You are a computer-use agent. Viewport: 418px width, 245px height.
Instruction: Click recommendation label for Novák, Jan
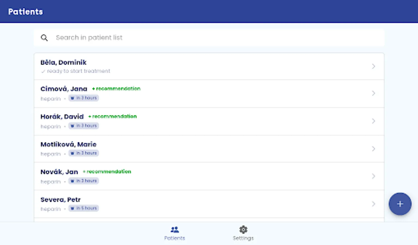click(x=107, y=171)
